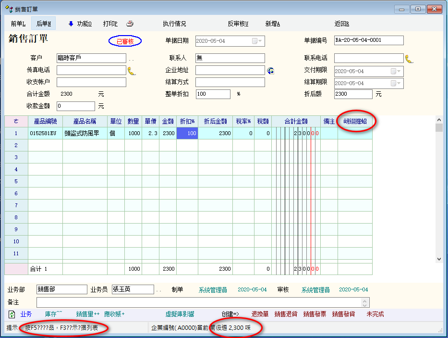Select the 折扣% cell in row 1

pyautogui.click(x=187, y=133)
